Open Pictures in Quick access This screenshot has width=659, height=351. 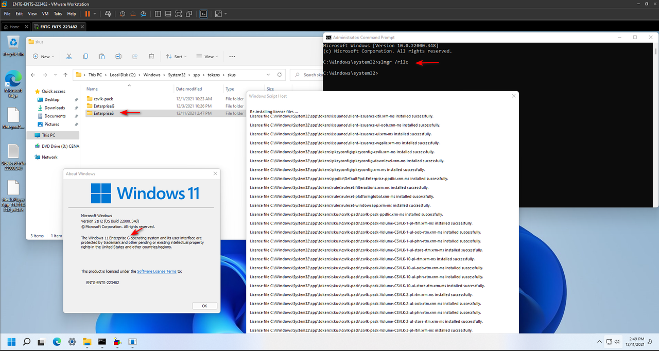coord(51,124)
